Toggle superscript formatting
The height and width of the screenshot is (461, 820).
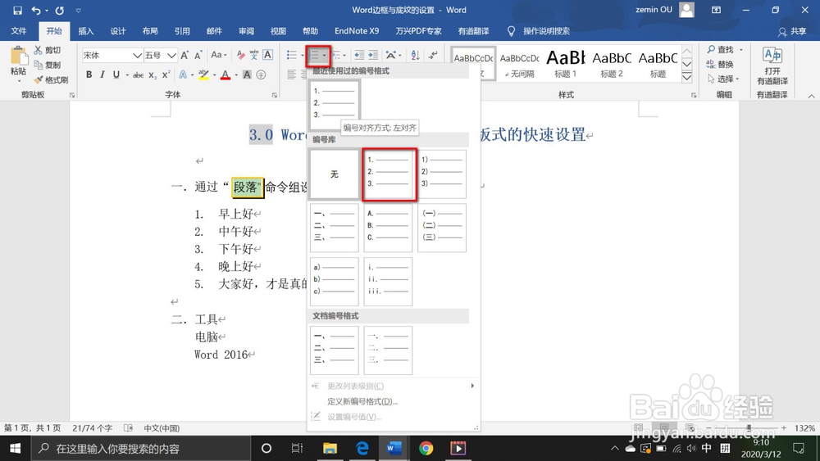[x=166, y=75]
